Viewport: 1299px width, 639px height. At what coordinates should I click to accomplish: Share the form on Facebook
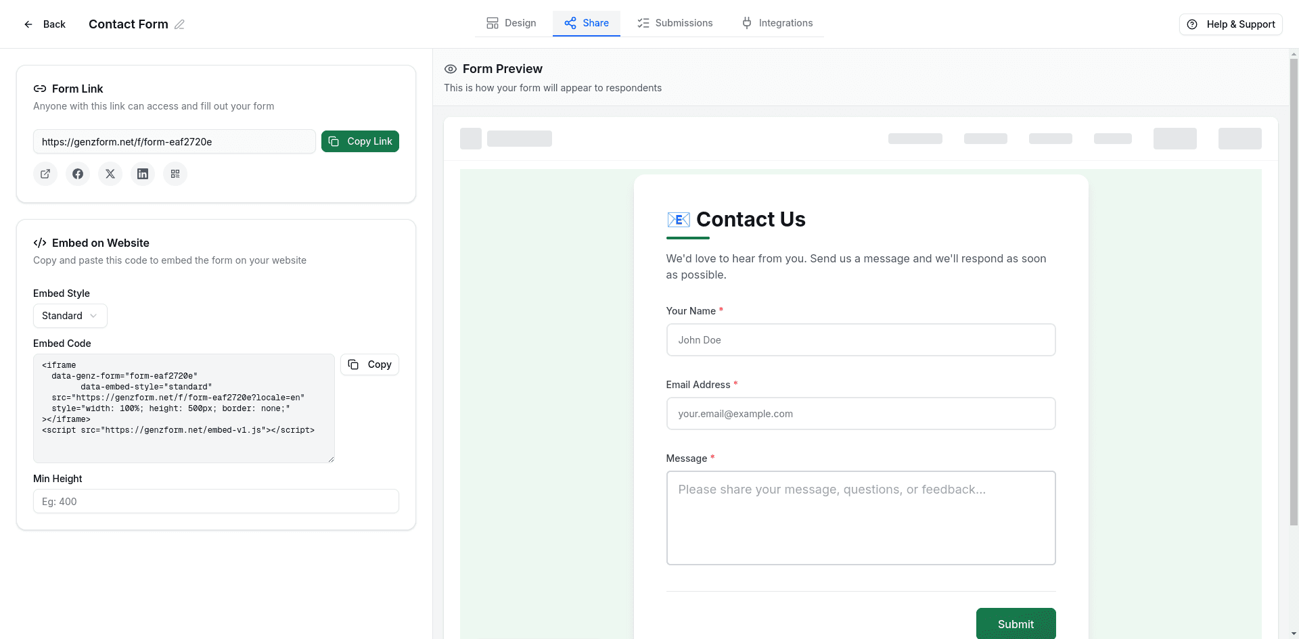click(78, 174)
